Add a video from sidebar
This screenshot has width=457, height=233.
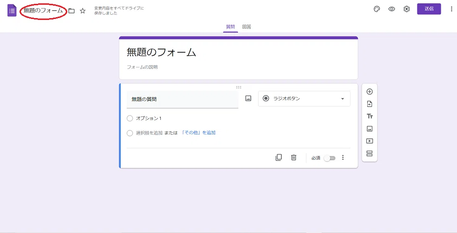370,141
